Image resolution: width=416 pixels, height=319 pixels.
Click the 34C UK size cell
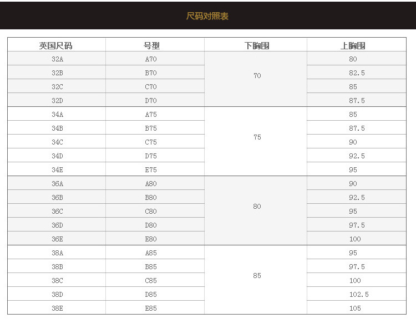pyautogui.click(x=57, y=142)
